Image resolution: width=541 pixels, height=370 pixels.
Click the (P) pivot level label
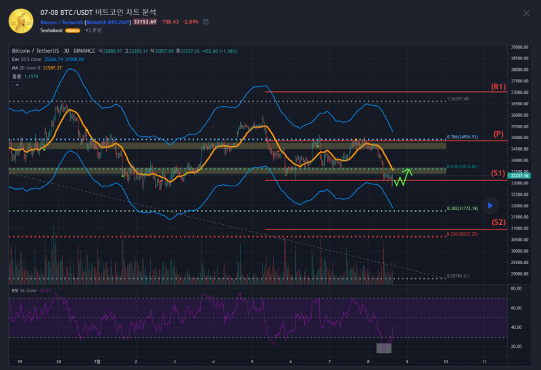[498, 134]
